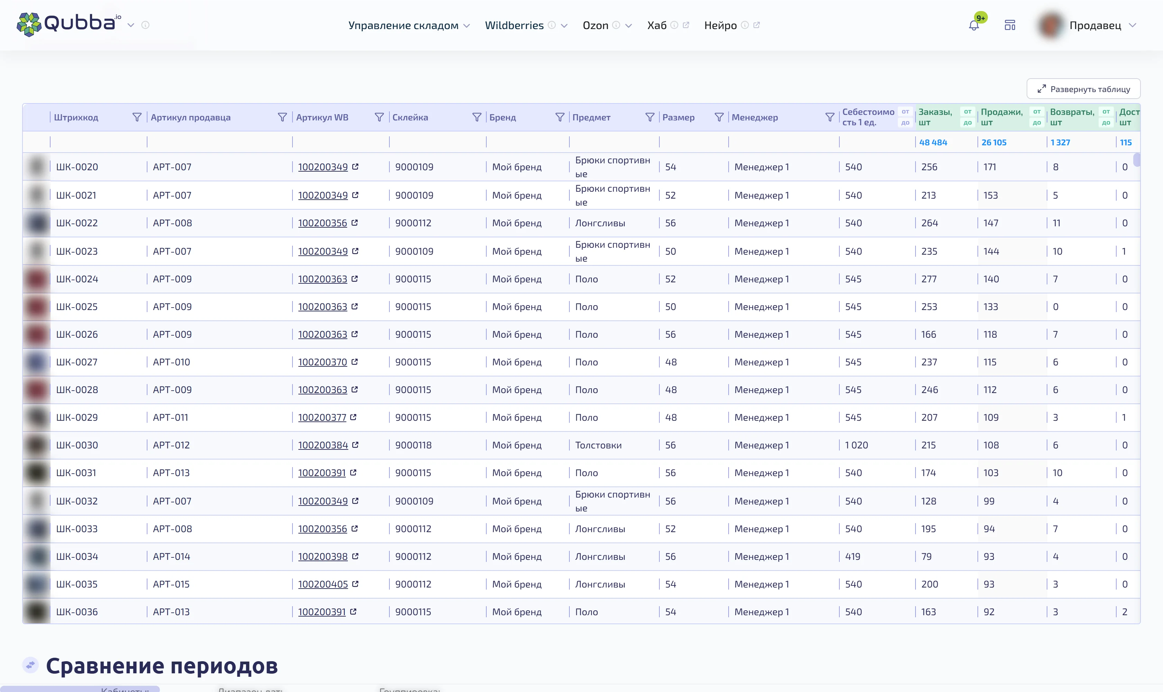Click the Заказы total 48 484
This screenshot has width=1163, height=692.
(x=933, y=142)
